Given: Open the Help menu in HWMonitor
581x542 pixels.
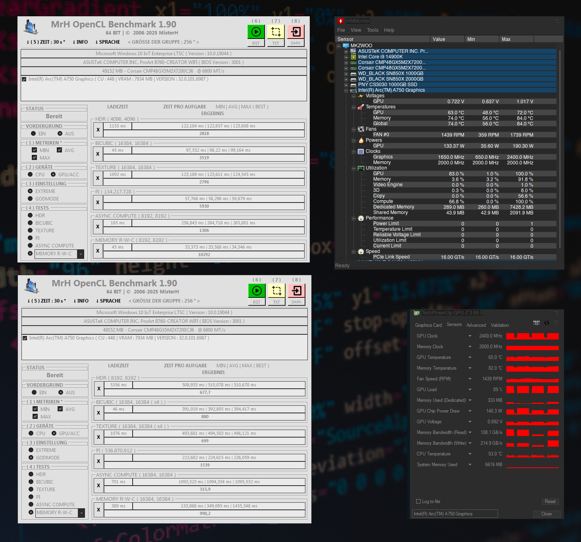Looking at the screenshot, I should [389, 30].
